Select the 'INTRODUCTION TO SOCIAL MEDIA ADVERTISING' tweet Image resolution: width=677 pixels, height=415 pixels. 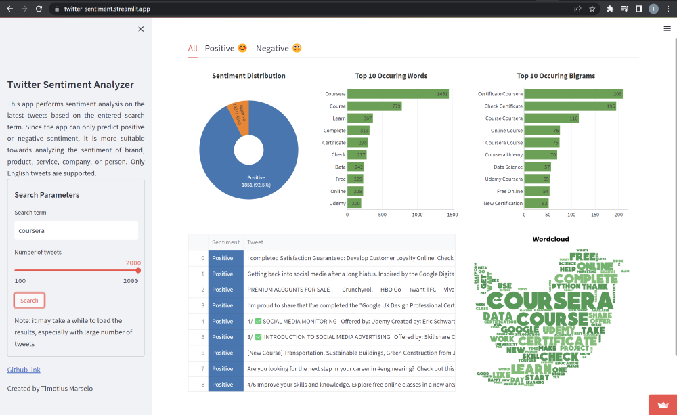(349, 337)
